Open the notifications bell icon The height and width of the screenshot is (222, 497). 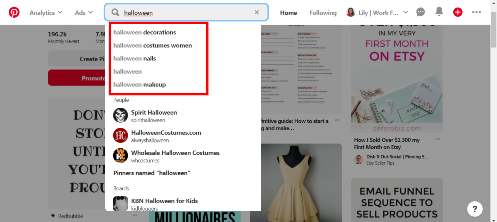tap(439, 12)
